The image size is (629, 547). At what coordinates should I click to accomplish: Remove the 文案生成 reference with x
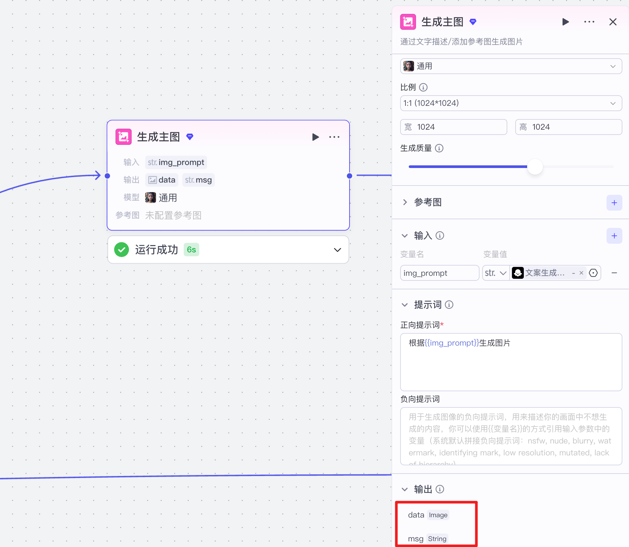(x=581, y=273)
